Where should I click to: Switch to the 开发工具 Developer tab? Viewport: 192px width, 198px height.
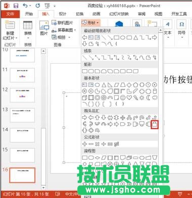click(179, 14)
